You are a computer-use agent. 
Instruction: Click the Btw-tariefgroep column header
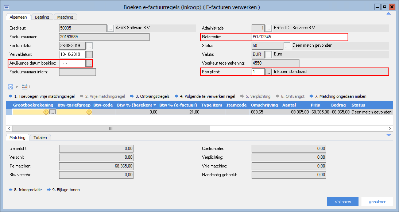click(73, 105)
